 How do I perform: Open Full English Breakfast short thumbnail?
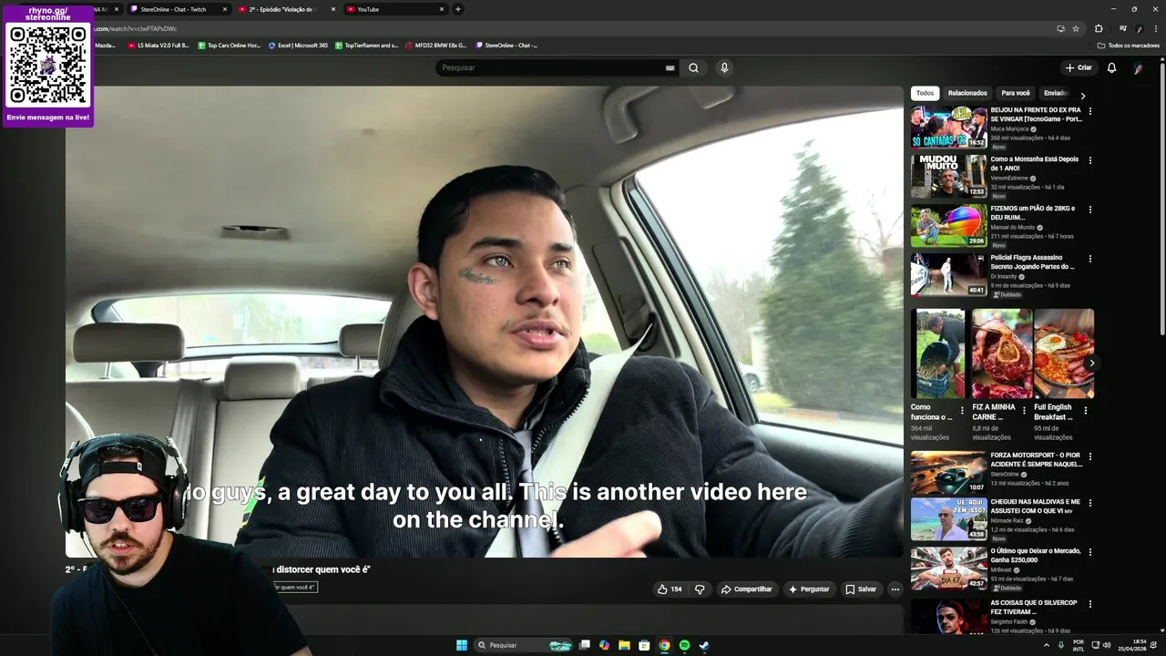click(1064, 354)
